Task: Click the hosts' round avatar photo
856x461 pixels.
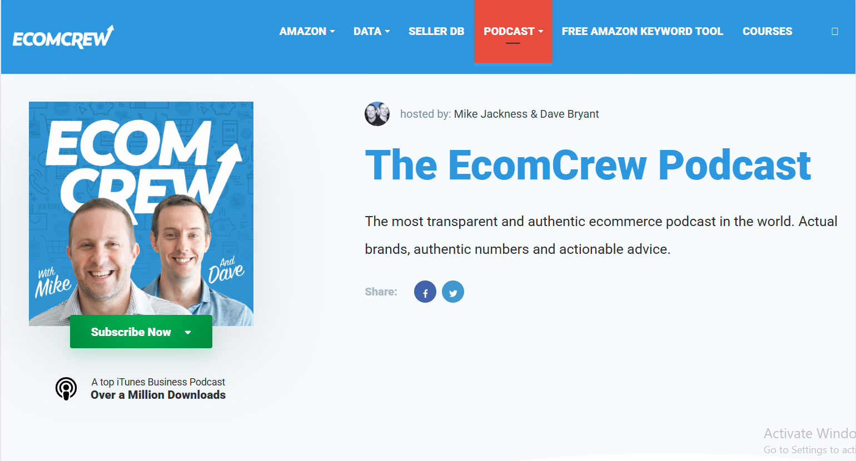Action: [x=377, y=114]
